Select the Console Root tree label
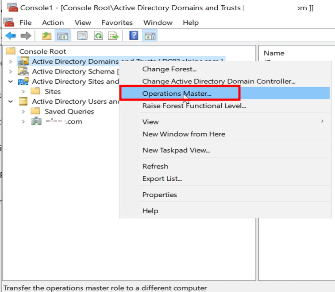 point(43,51)
